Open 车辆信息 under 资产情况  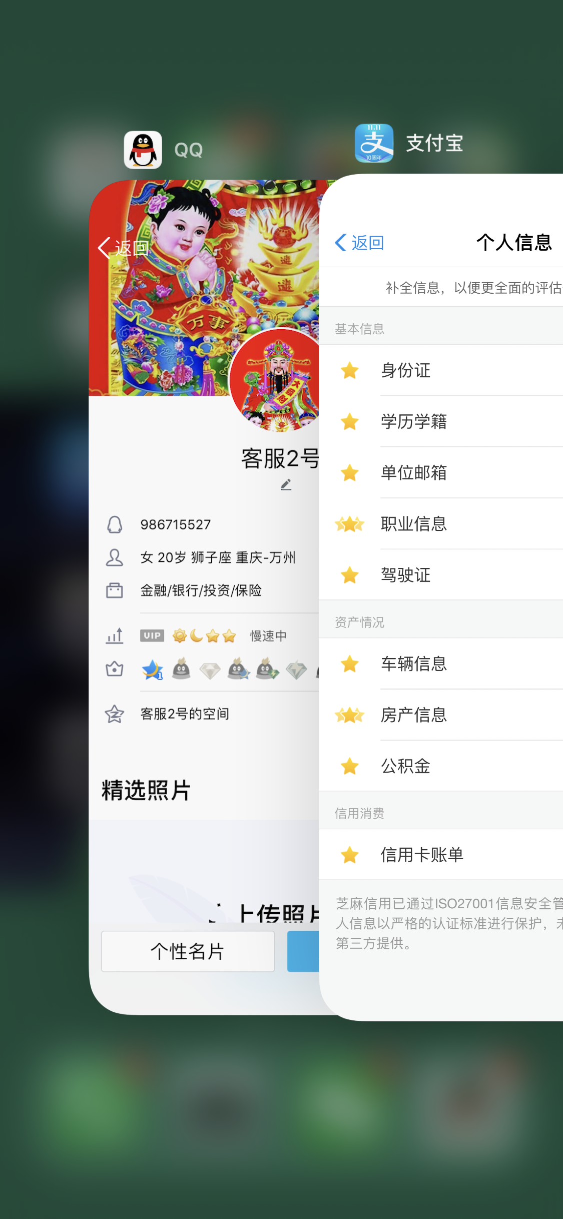click(441, 664)
